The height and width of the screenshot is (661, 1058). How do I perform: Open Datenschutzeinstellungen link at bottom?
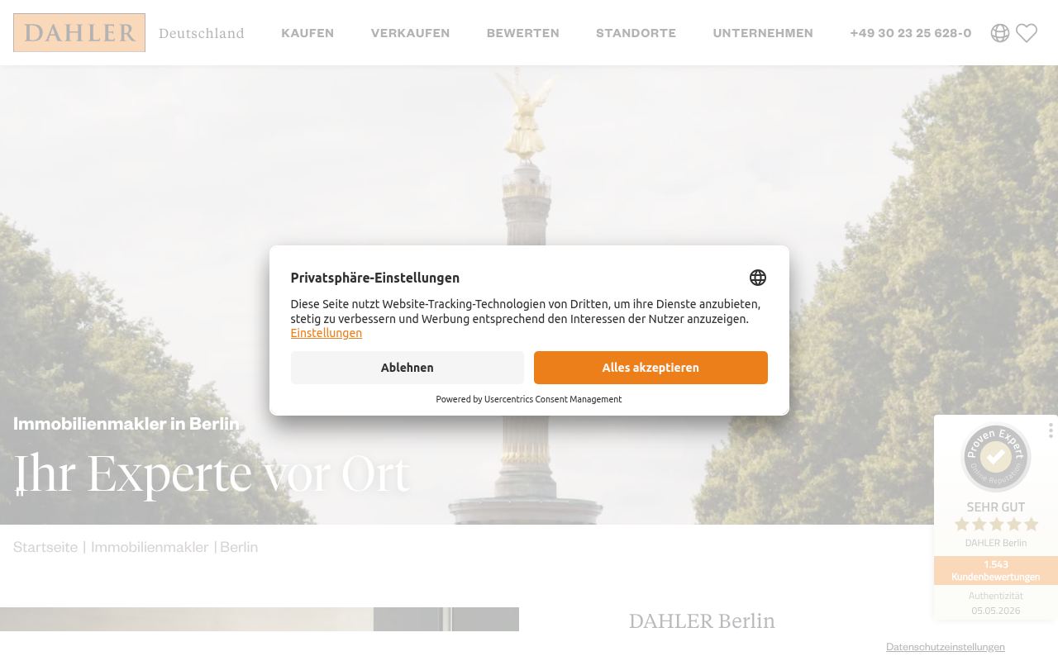pos(946,647)
